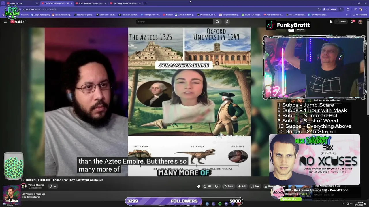Viewport: 369px width, 207px height.
Task: Click the YouTube search magnifier button
Action: tap(217, 22)
